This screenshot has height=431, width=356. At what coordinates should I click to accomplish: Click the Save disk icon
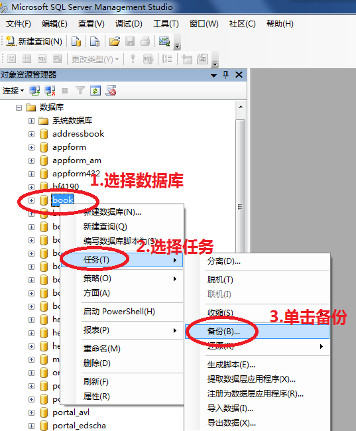130,42
